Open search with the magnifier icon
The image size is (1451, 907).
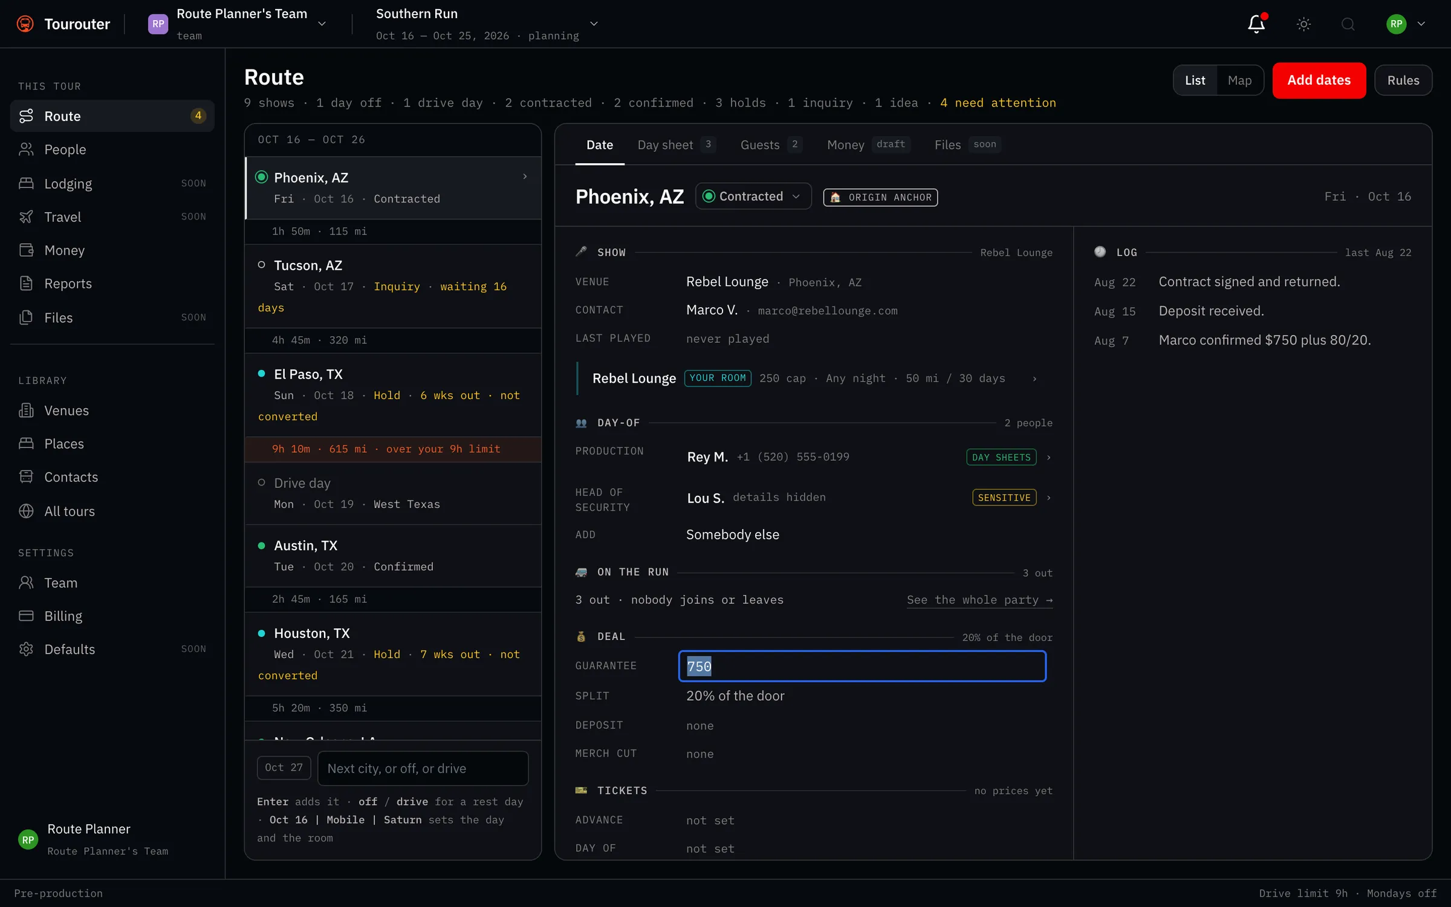click(x=1348, y=24)
